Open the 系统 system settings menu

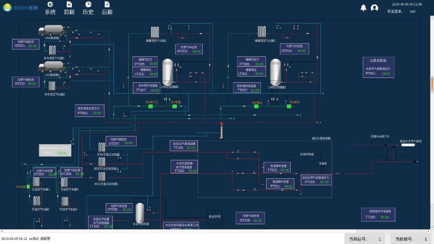(50, 8)
